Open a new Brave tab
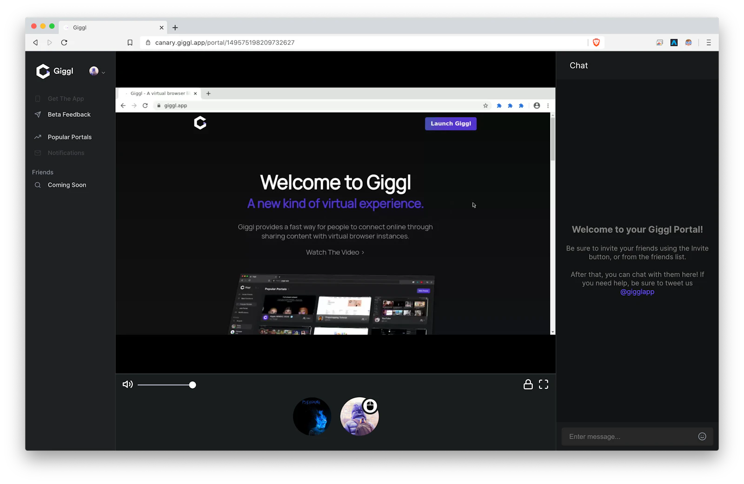The image size is (744, 484). [x=175, y=27]
